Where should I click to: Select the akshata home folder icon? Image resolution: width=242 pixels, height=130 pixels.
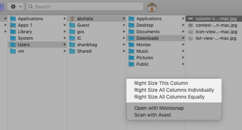pos(72,19)
